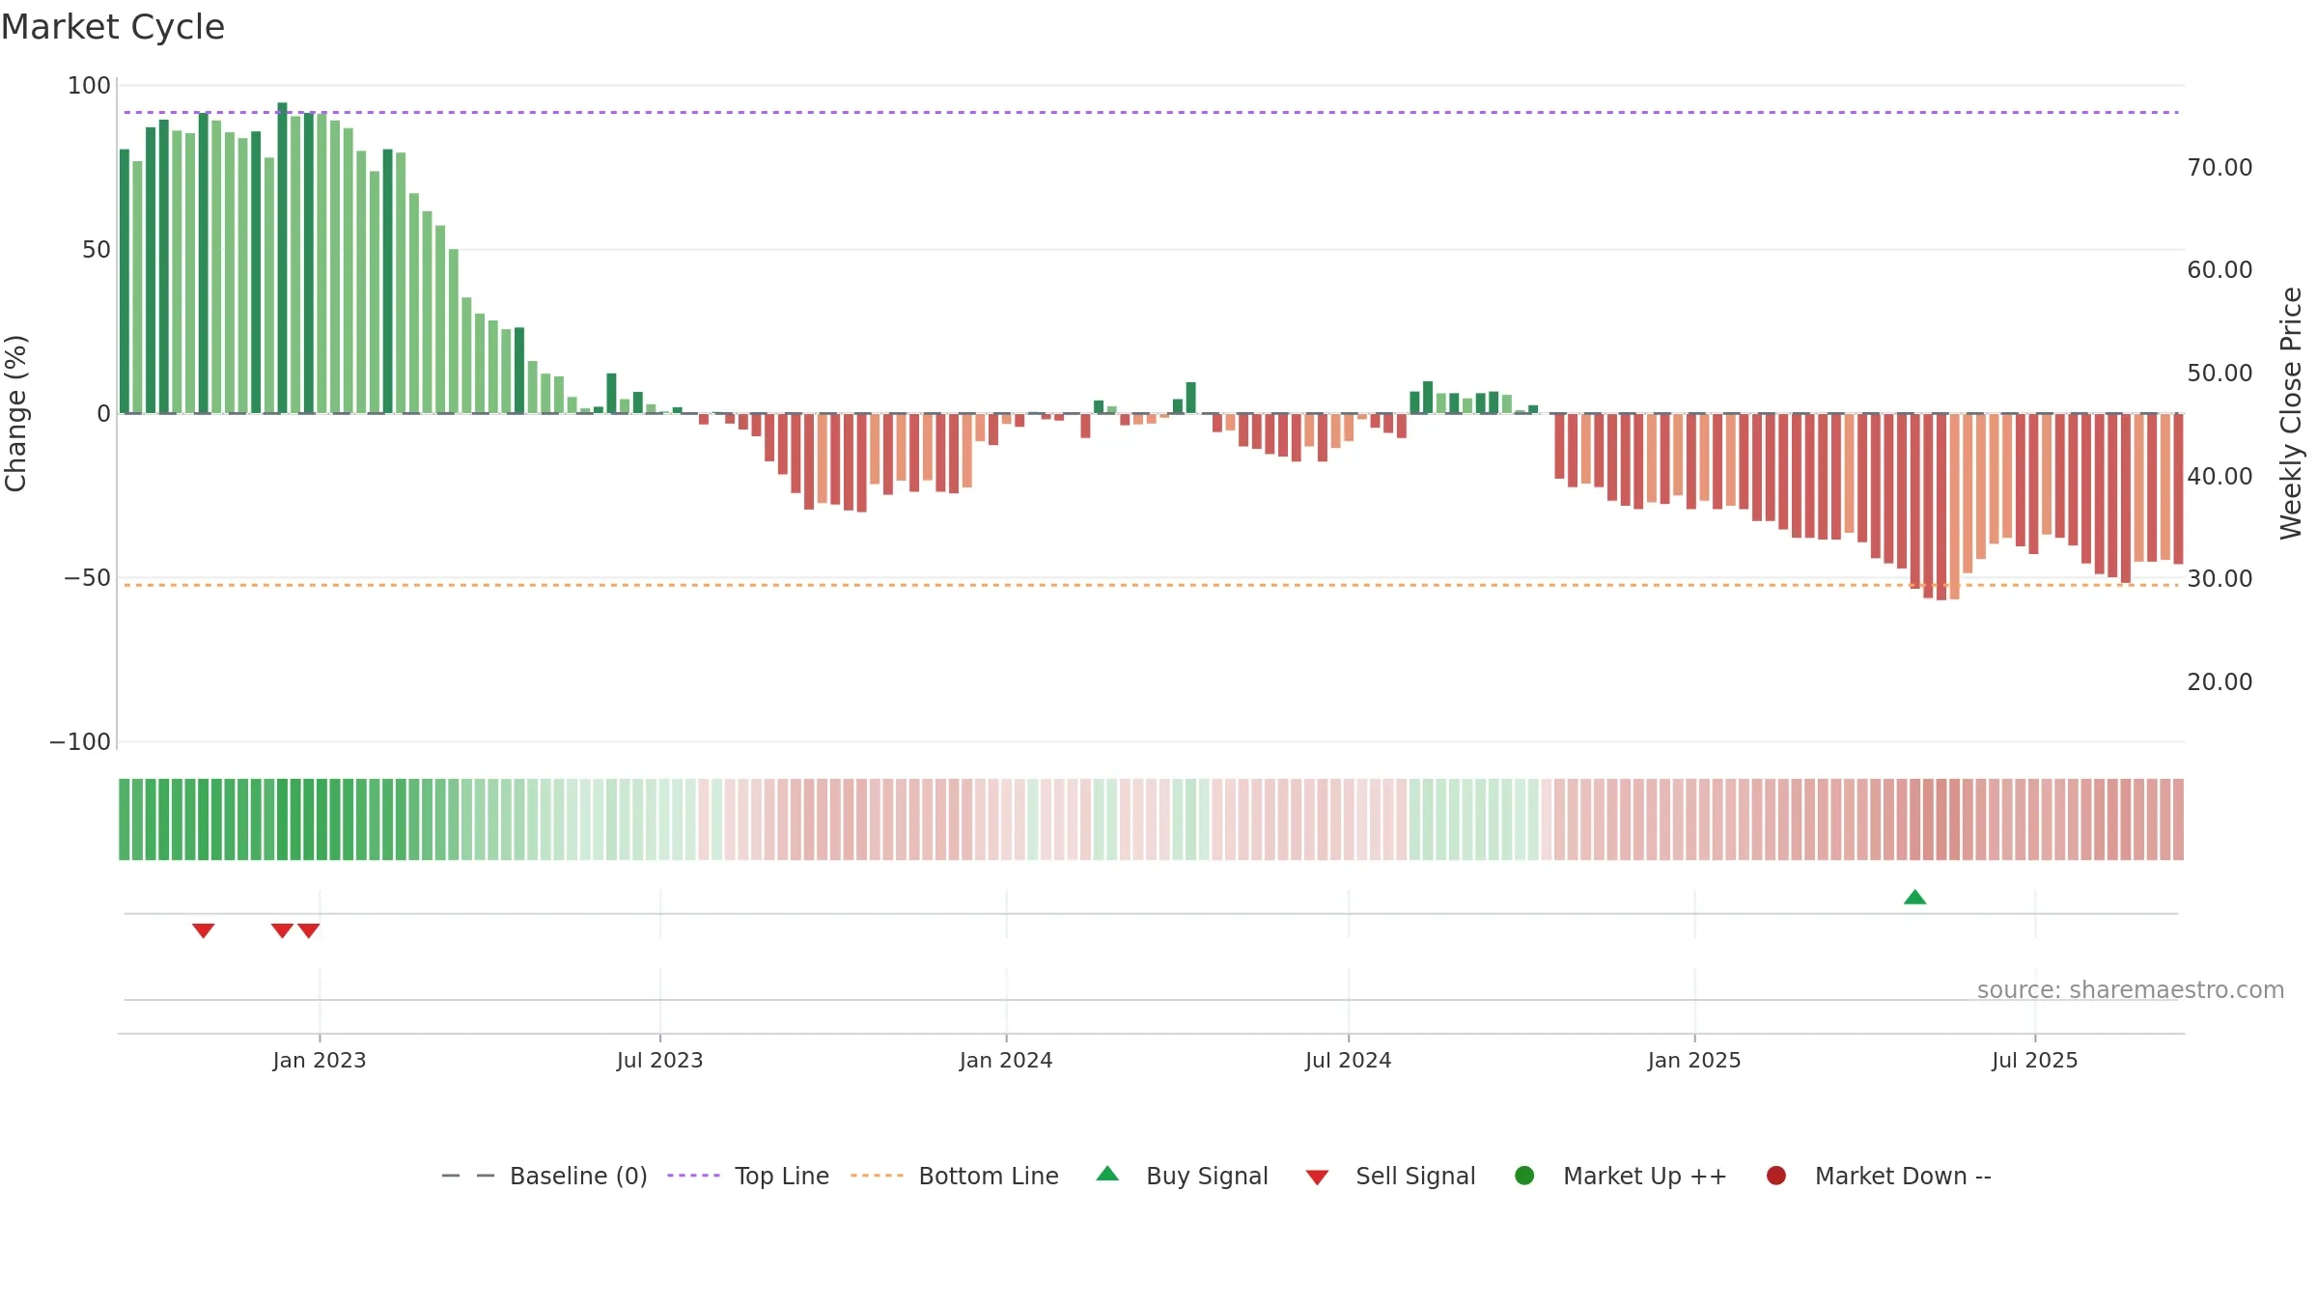Select the green buy signal marker near mid-2025

coord(1915,898)
